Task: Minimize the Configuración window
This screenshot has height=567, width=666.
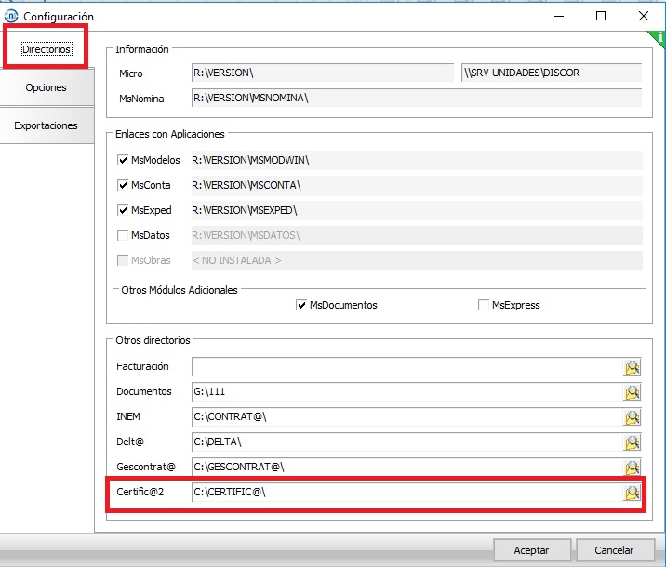Action: click(559, 16)
